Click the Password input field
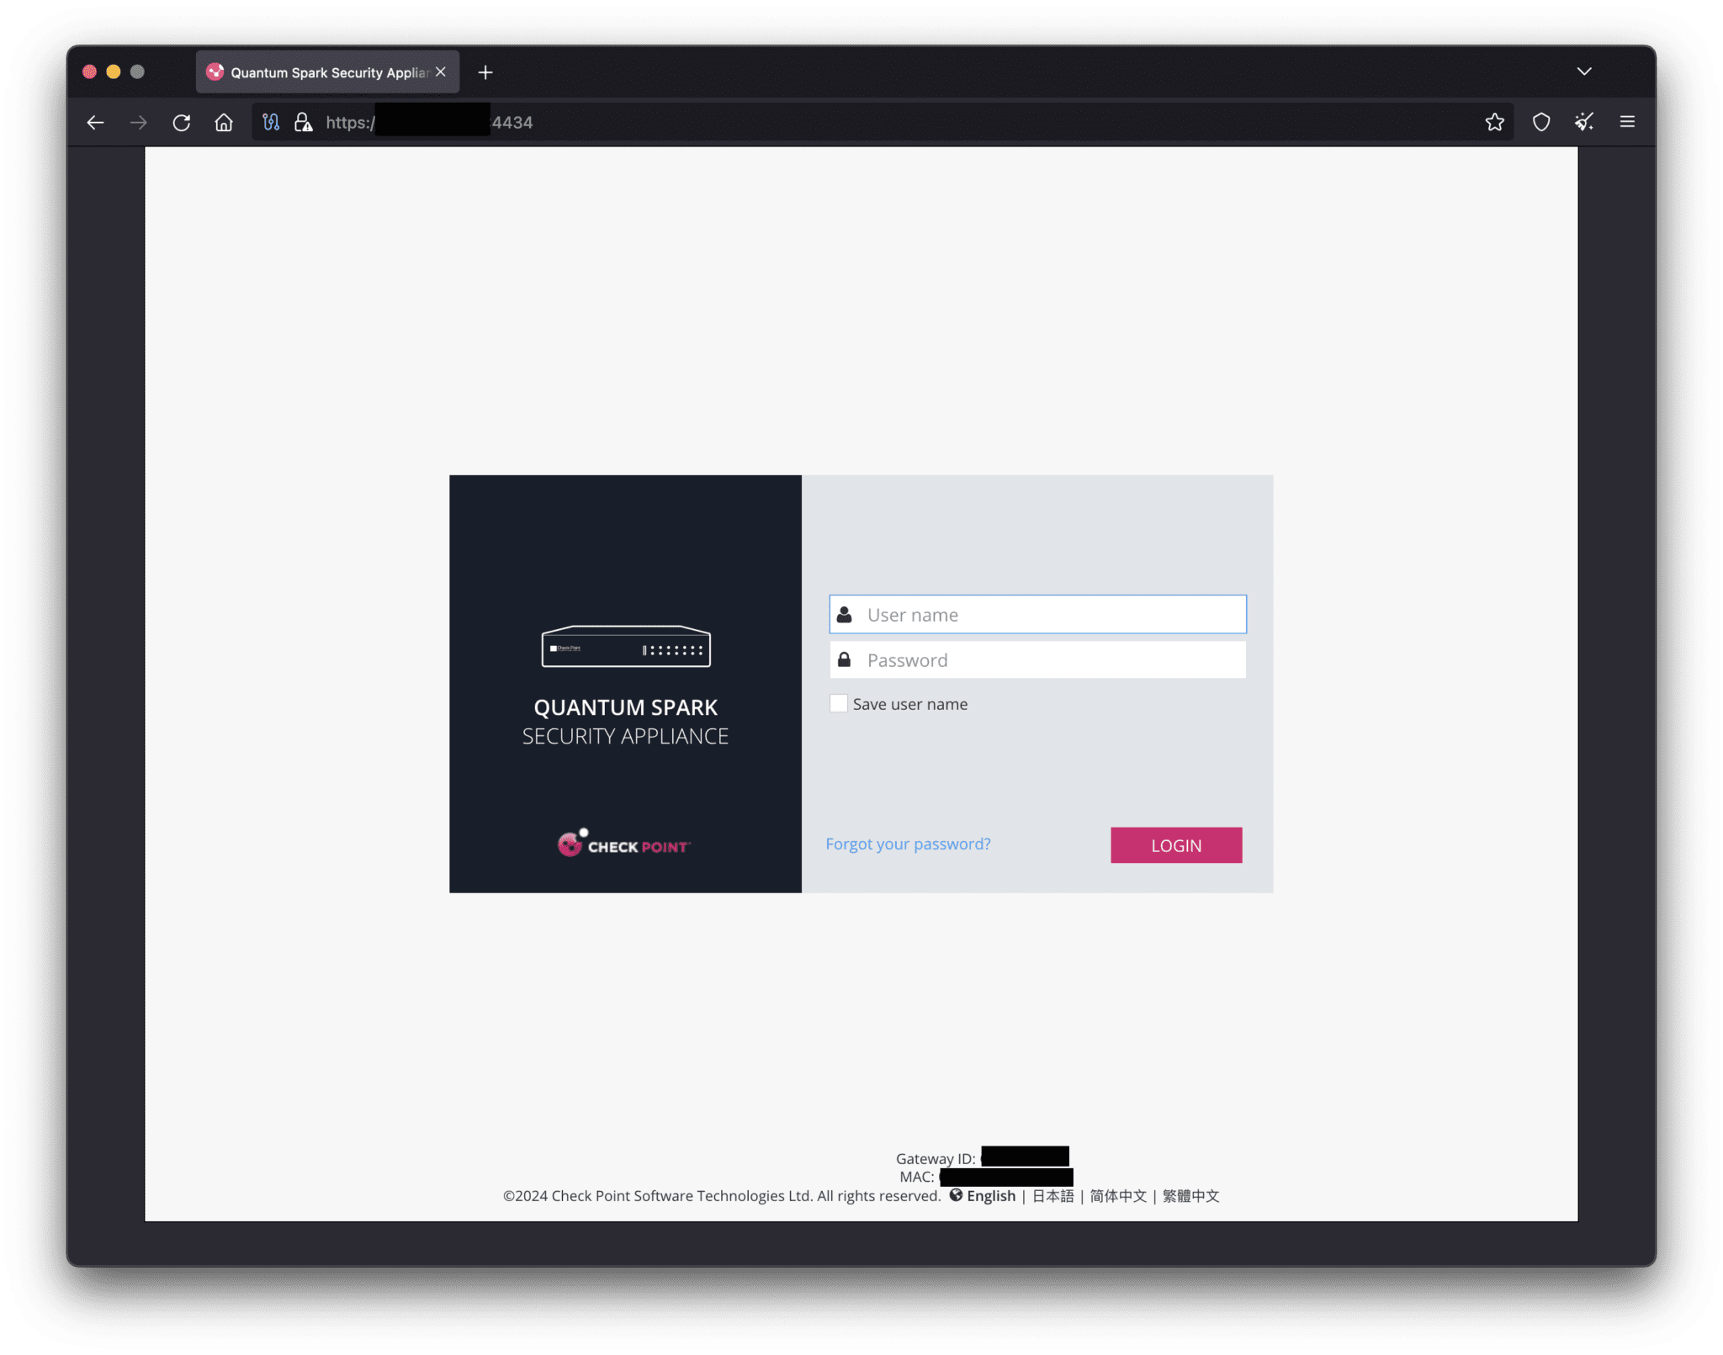1723x1355 pixels. click(1039, 659)
